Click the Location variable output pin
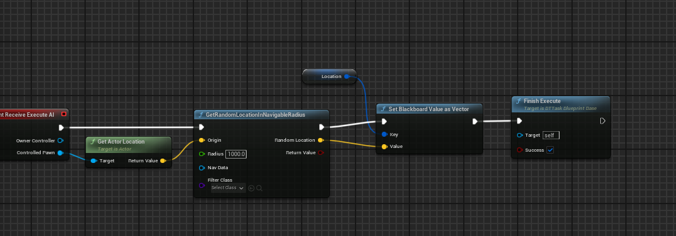This screenshot has height=236, width=676. (347, 77)
